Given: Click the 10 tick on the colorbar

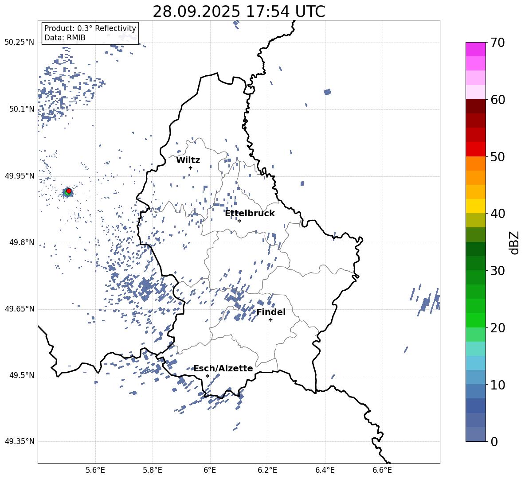Looking at the screenshot, I should [498, 385].
